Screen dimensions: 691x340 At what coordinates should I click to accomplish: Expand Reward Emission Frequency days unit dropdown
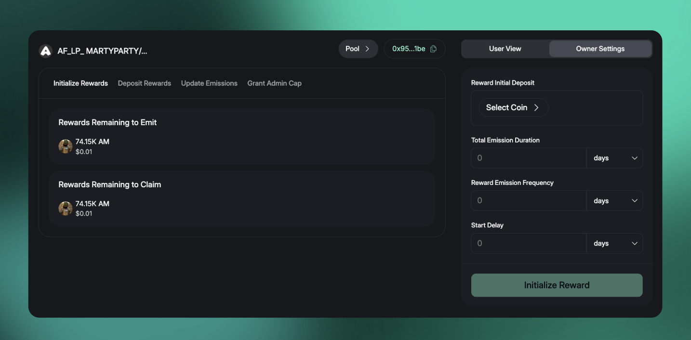(x=614, y=201)
